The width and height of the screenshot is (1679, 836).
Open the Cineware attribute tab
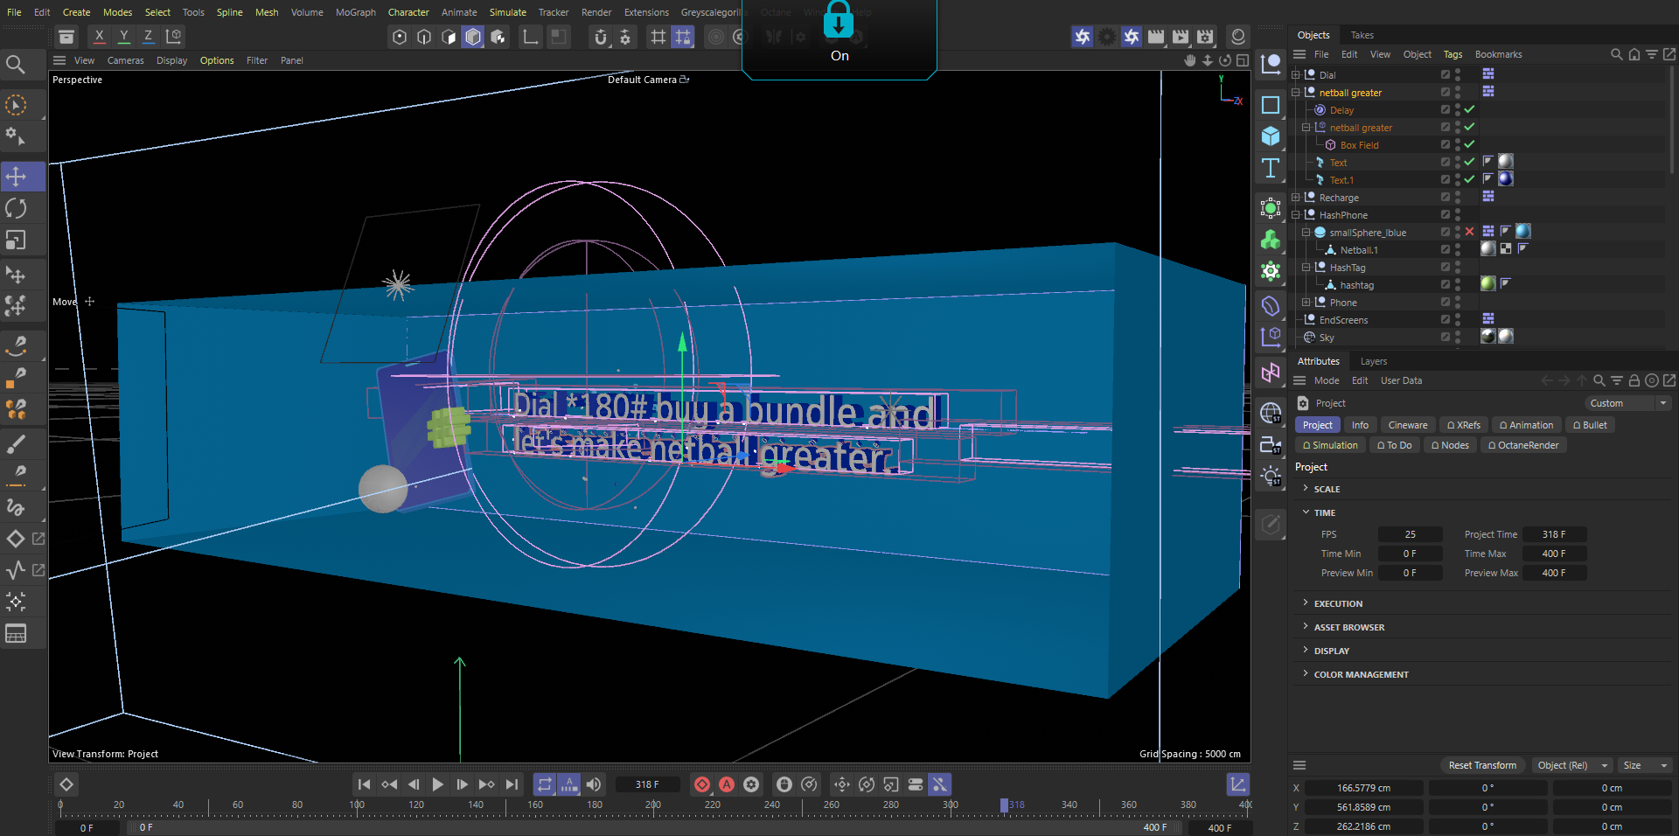pyautogui.click(x=1407, y=425)
